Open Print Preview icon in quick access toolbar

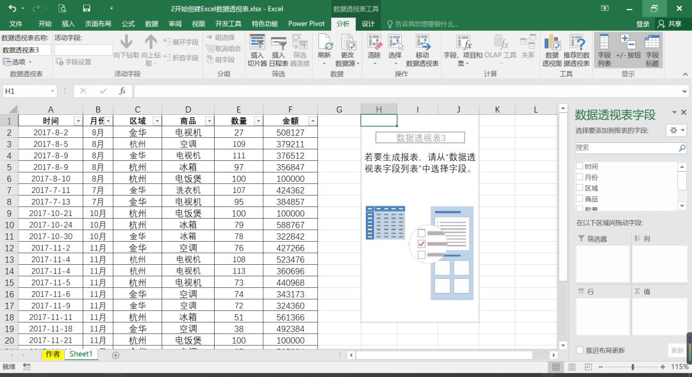click(x=62, y=8)
